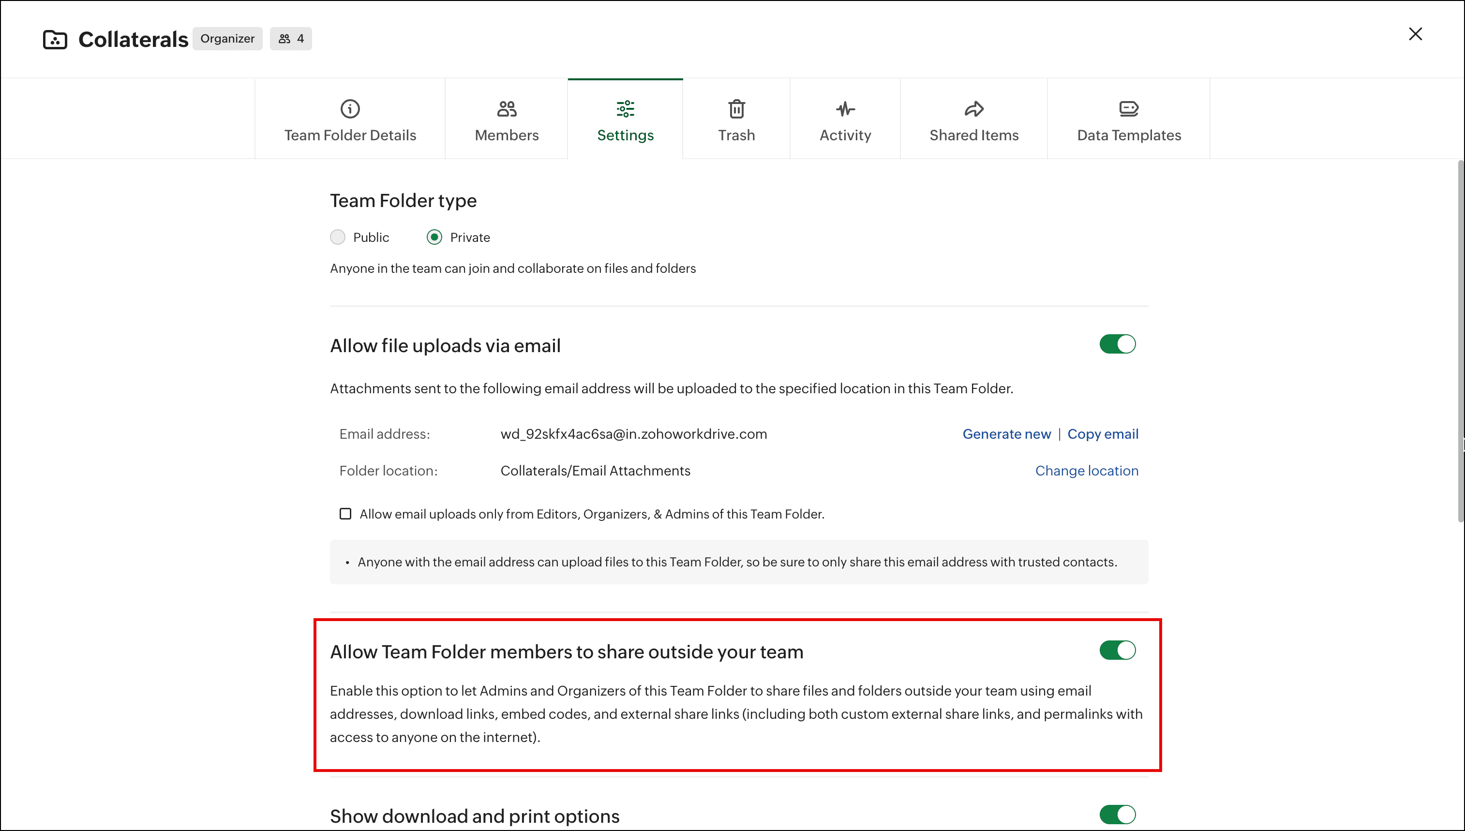Click the Generate new link

tap(1006, 434)
